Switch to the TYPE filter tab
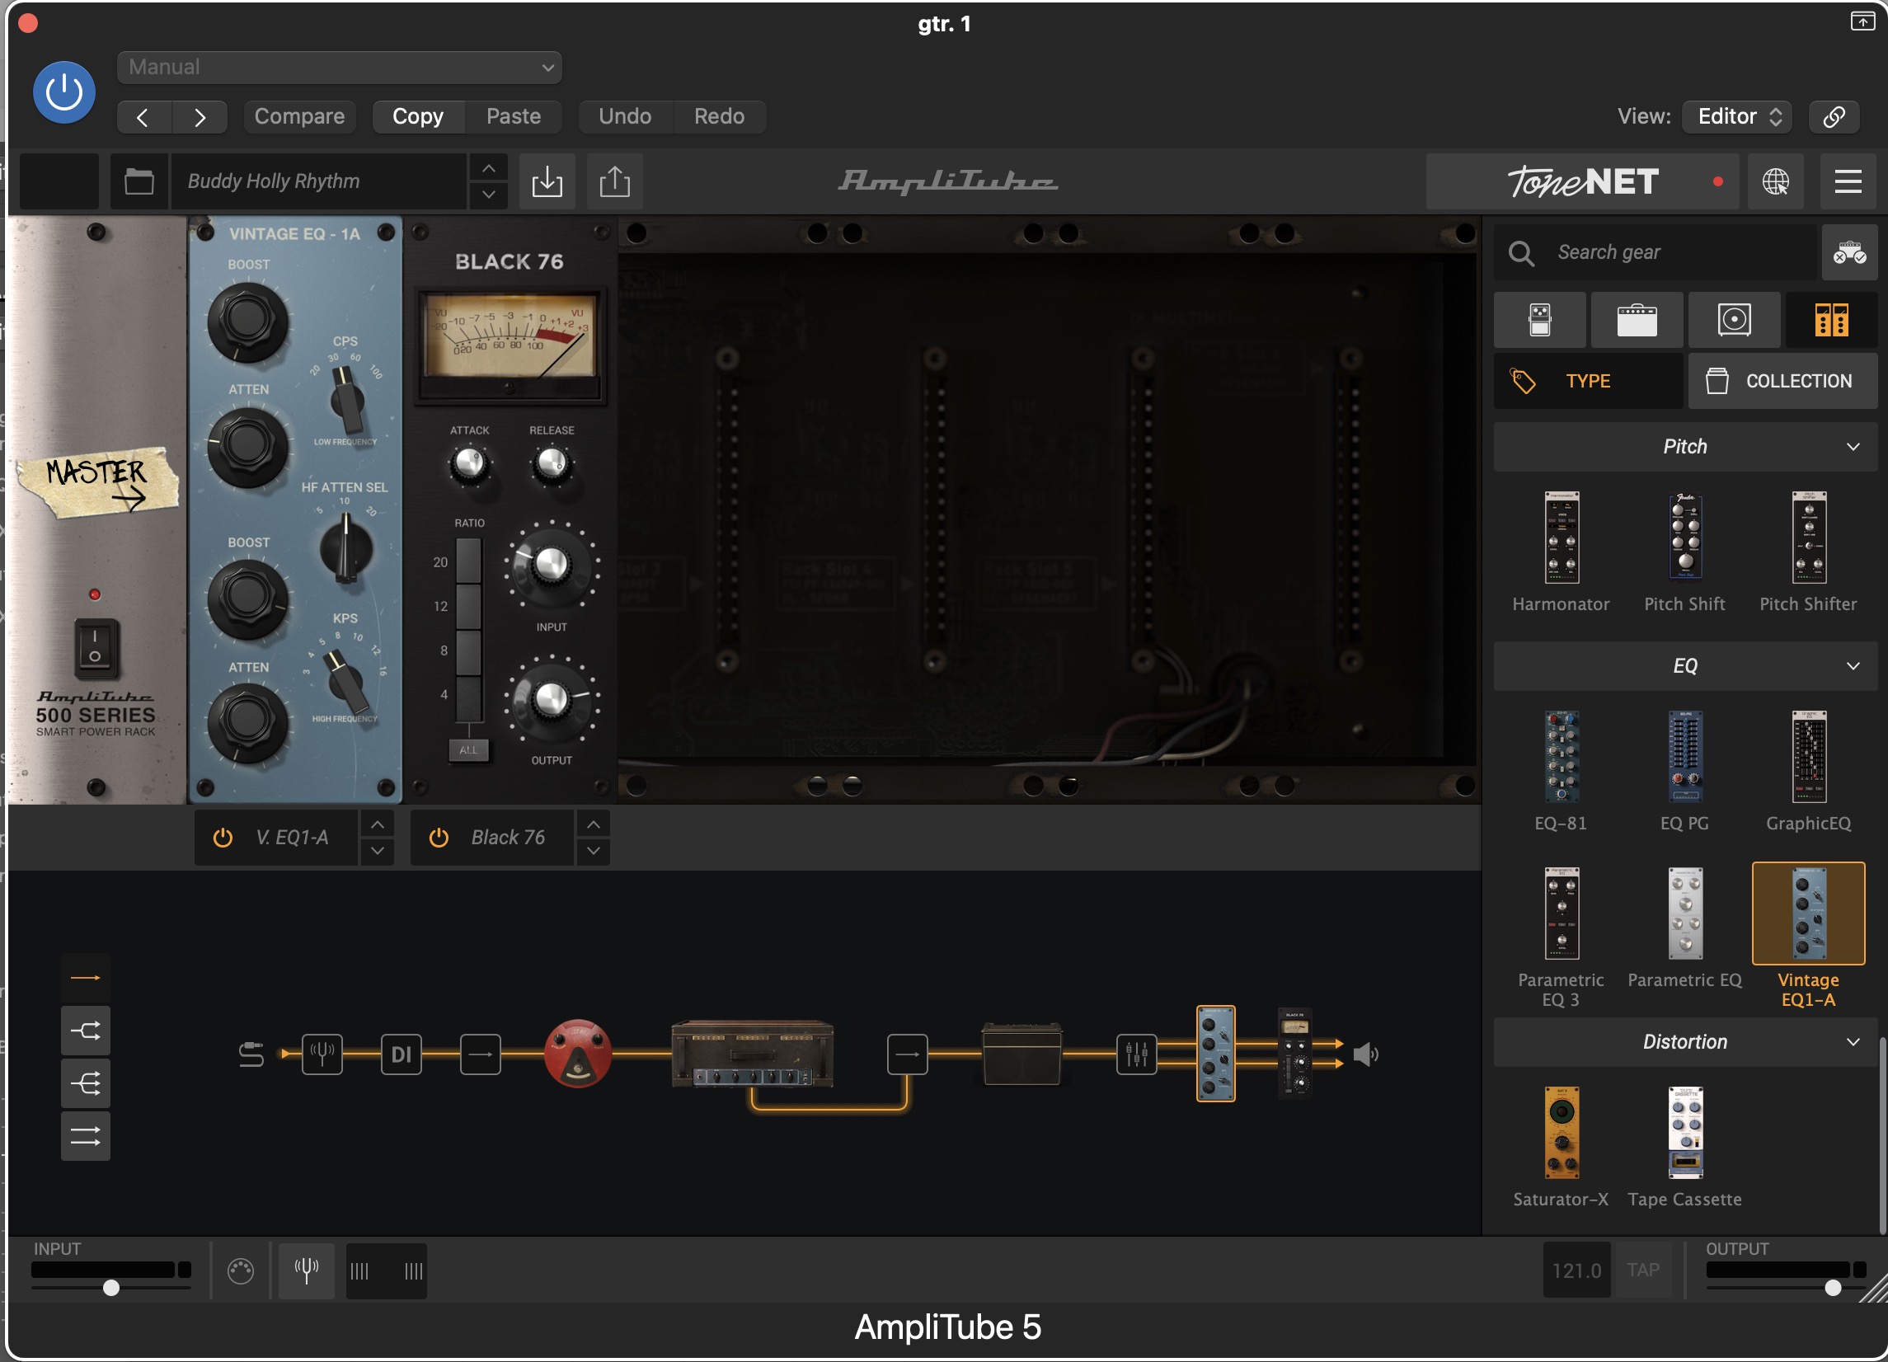The width and height of the screenshot is (1888, 1362). [1589, 380]
